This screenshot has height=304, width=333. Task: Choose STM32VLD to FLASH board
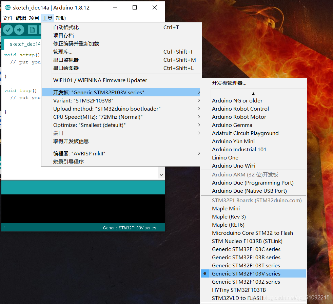point(253,298)
